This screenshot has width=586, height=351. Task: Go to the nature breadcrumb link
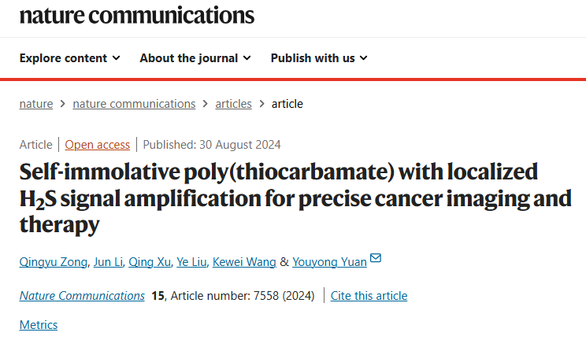pyautogui.click(x=36, y=104)
